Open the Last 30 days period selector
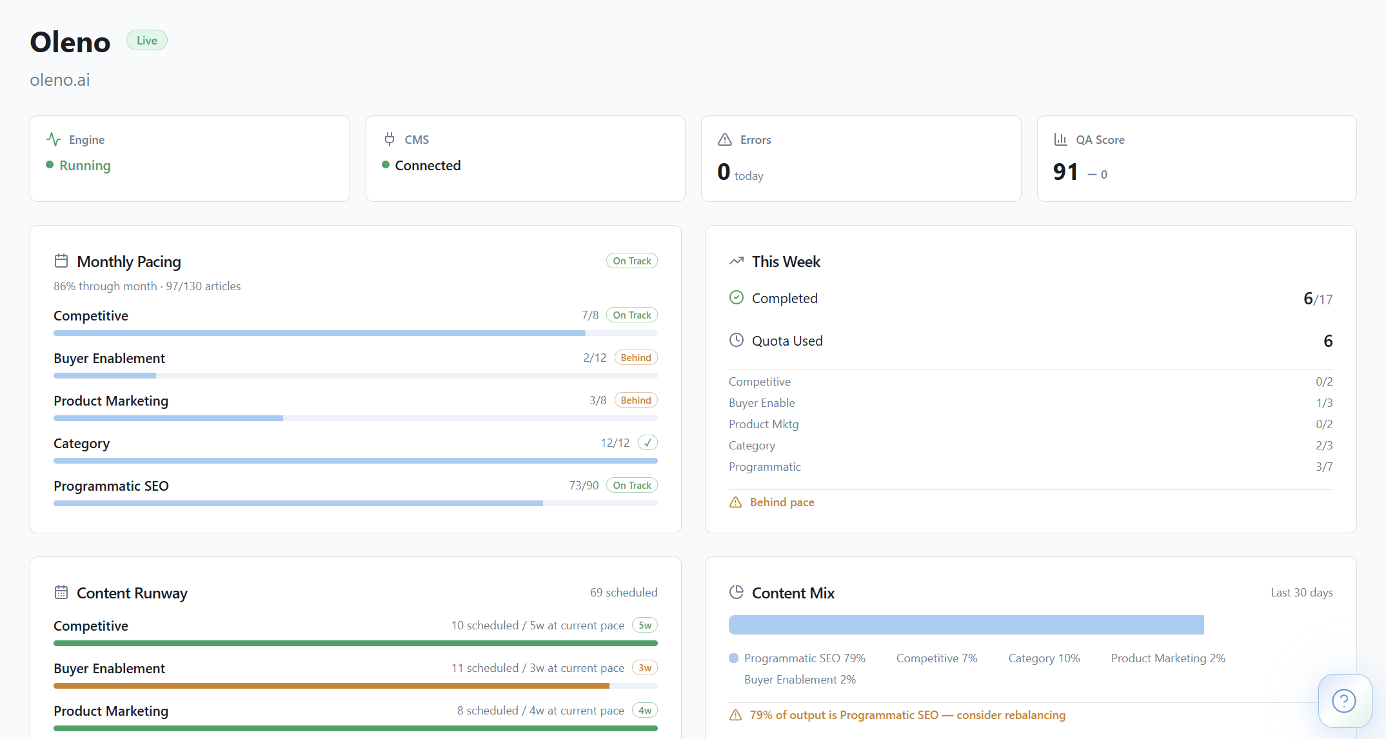This screenshot has height=739, width=1386. click(x=1302, y=592)
